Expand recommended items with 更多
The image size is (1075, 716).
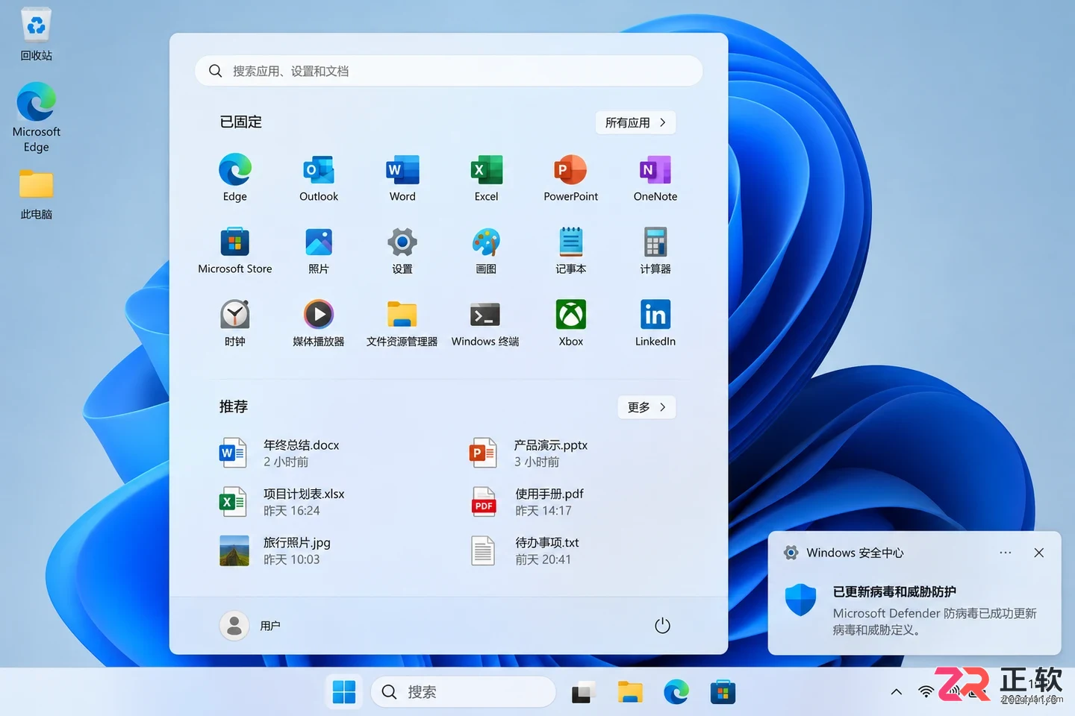point(646,407)
